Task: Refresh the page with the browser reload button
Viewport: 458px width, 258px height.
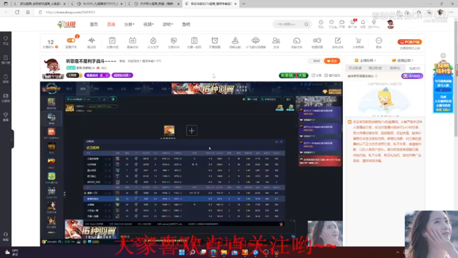Action: (17, 12)
